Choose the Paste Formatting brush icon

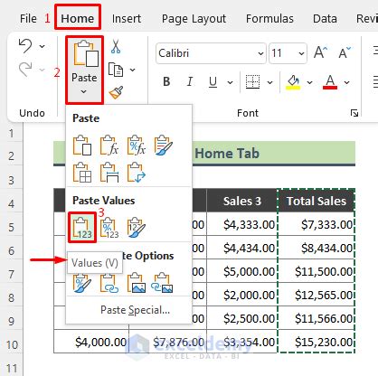click(x=82, y=283)
